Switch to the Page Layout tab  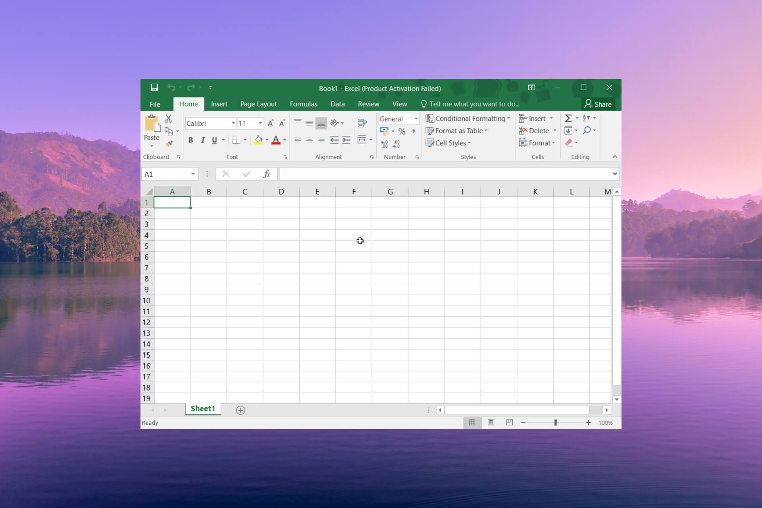click(x=258, y=104)
